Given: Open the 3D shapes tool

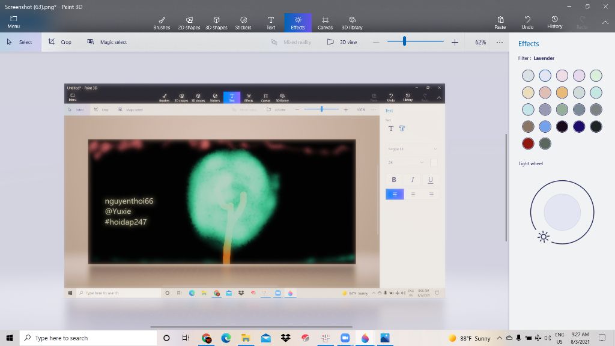Looking at the screenshot, I should 216,23.
